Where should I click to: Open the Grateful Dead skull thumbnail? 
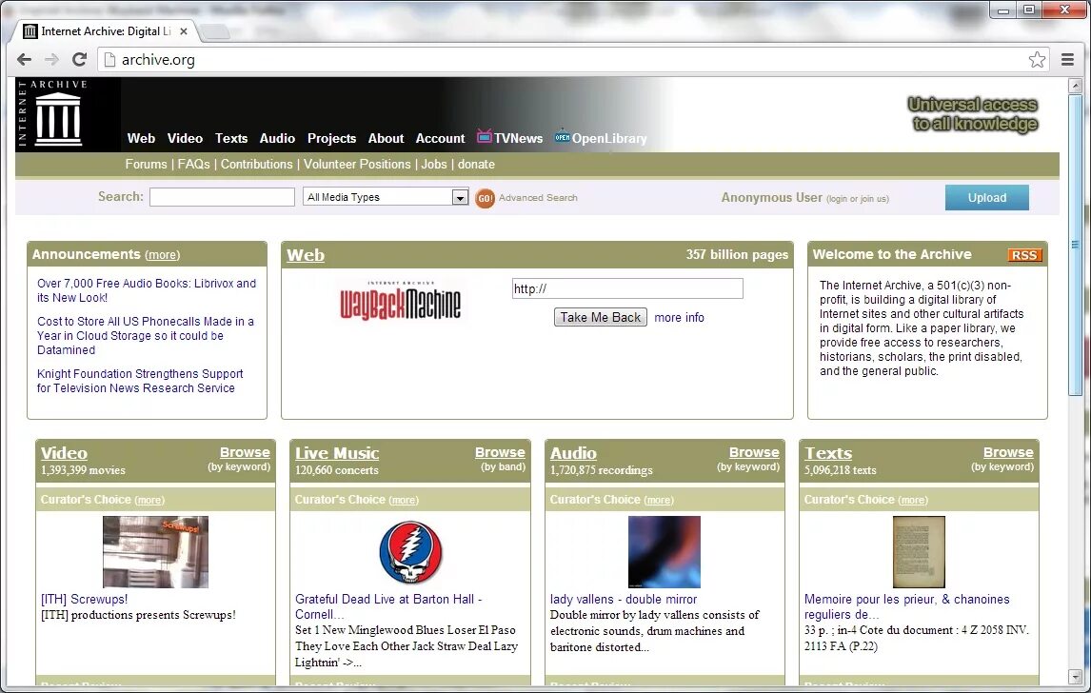pos(410,552)
